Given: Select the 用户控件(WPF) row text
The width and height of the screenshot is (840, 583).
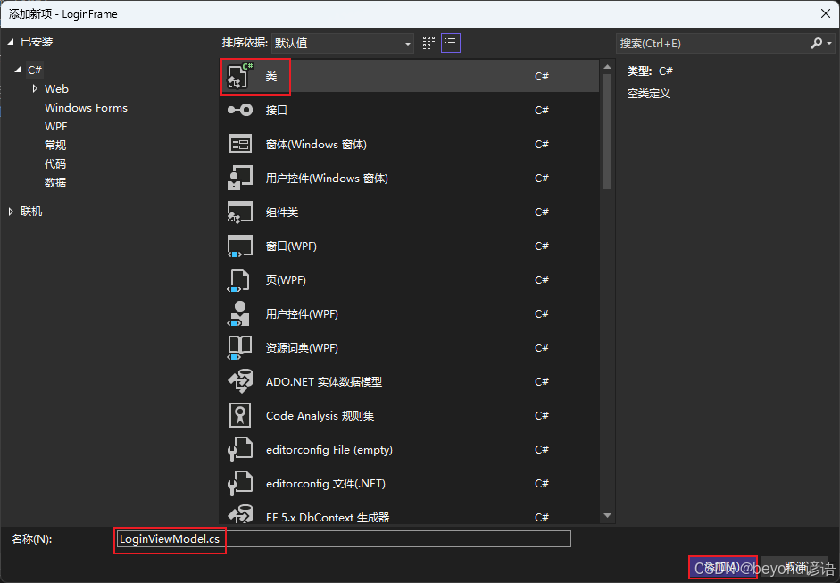Looking at the screenshot, I should pyautogui.click(x=302, y=314).
